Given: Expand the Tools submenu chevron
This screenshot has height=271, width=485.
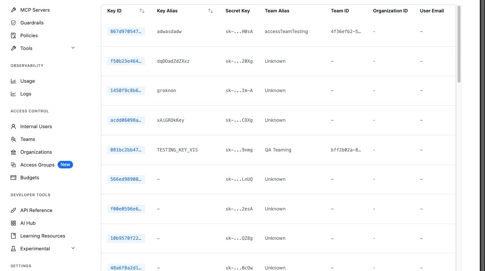Looking at the screenshot, I should 73,48.
